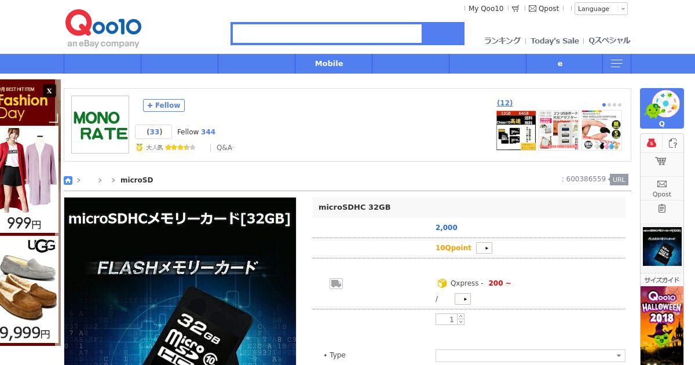Open recently viewed microSD thumbnail in sidebar

point(662,247)
